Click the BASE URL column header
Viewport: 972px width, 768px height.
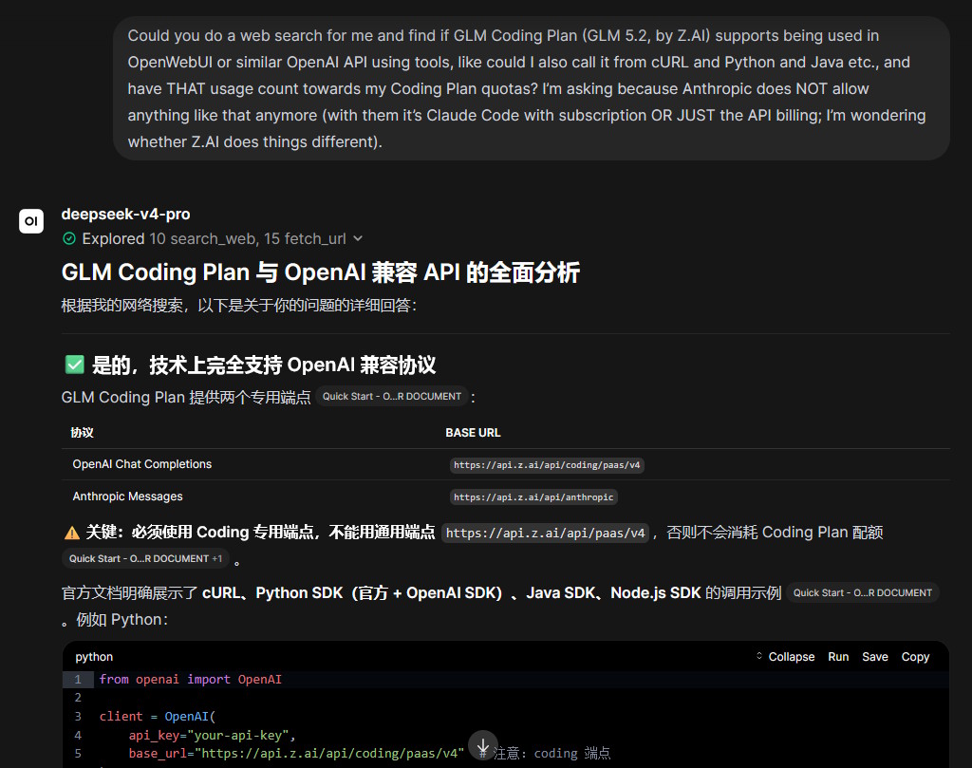[473, 433]
